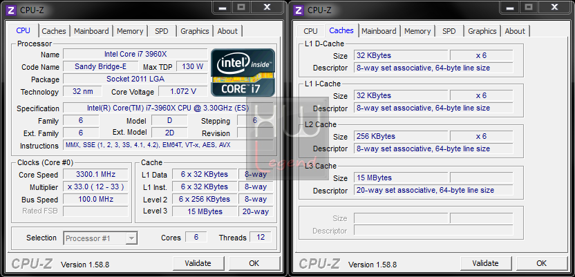The width and height of the screenshot is (575, 277).
Task: Open About tab in left CPU-Z window
Action: [227, 31]
